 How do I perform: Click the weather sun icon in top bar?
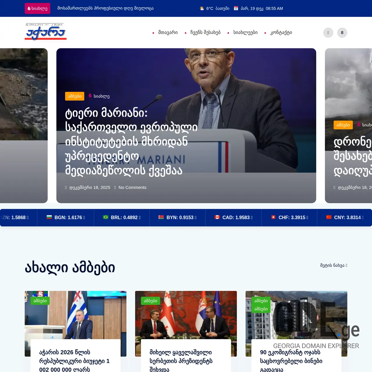coord(201,8)
